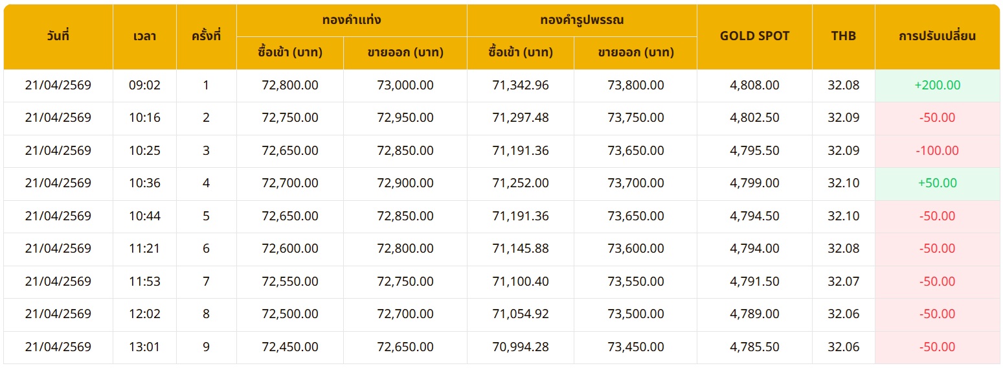Click the "THB" column header

point(843,36)
